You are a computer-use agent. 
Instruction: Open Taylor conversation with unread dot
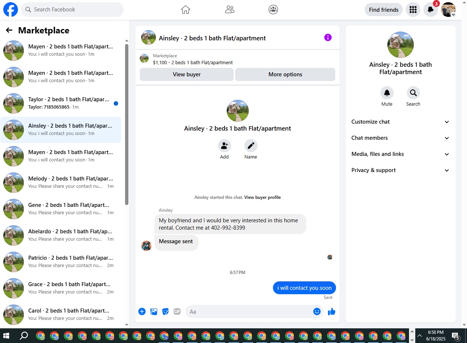pos(61,103)
